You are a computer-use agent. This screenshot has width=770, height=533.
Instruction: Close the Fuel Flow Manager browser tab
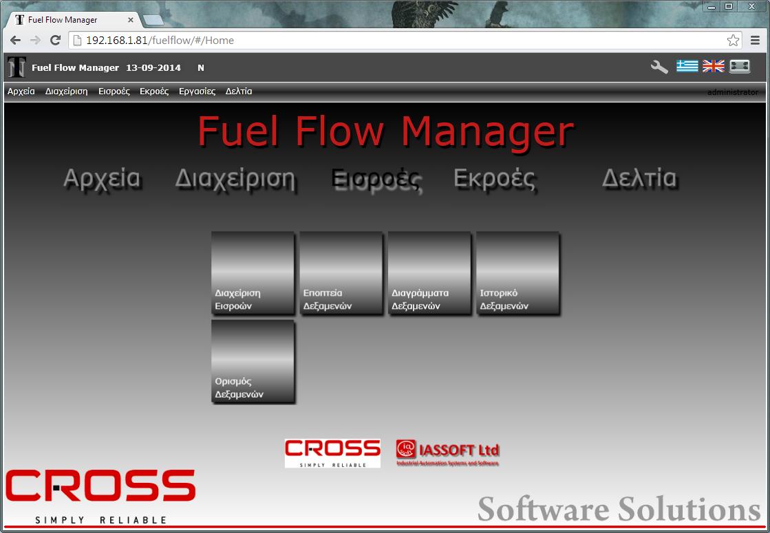pos(131,20)
